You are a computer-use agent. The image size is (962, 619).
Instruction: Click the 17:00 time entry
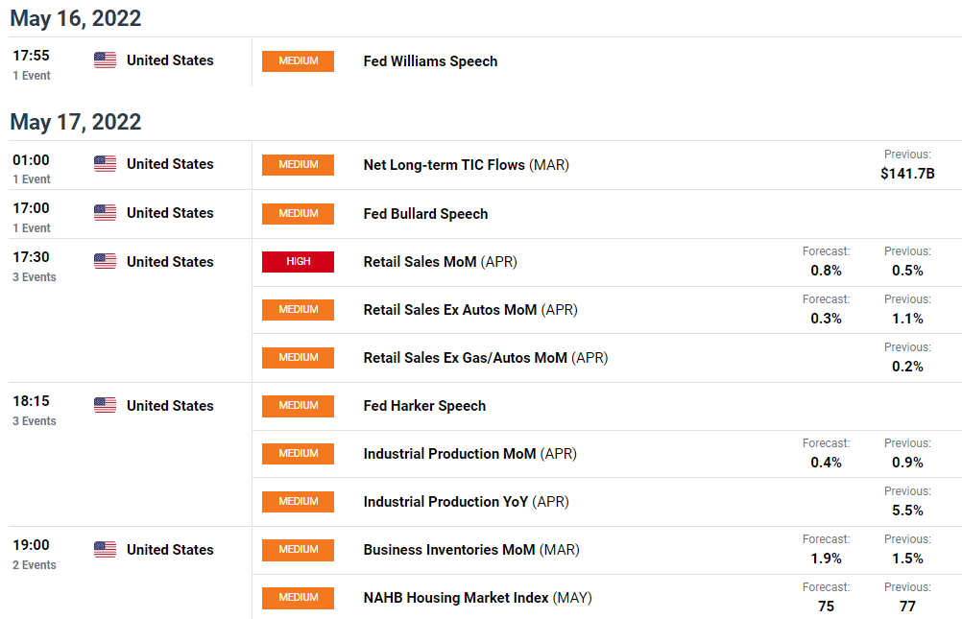coord(32,208)
